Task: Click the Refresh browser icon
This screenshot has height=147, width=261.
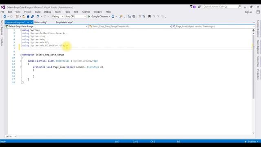Action: 113,16
